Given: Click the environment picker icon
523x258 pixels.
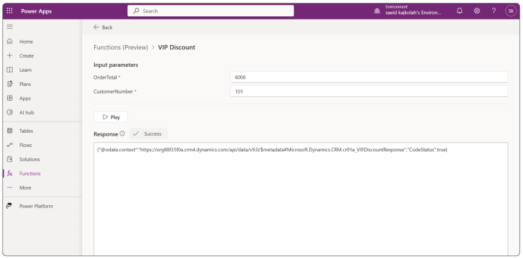Looking at the screenshot, I should (377, 11).
